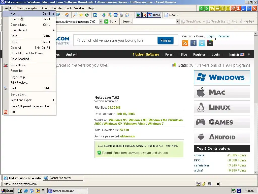This screenshot has height=194, width=258.
Task: Click the green Back arrow button
Action: [201, 8]
